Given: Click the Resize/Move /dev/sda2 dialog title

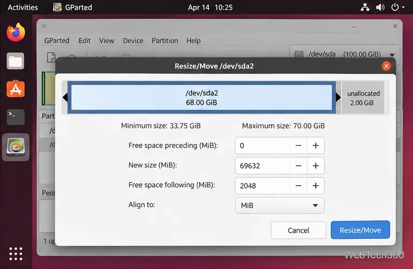Looking at the screenshot, I should coord(214,66).
